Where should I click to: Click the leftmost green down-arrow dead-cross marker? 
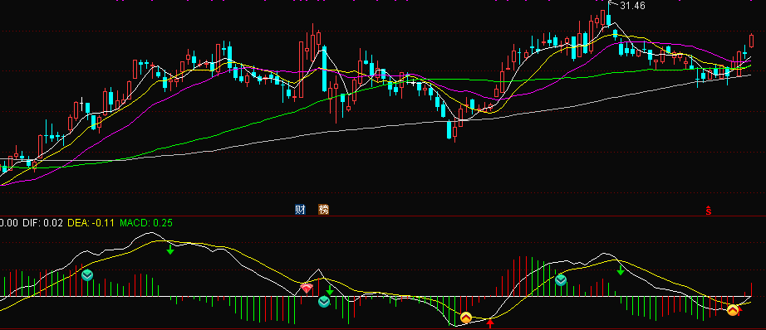(170, 249)
